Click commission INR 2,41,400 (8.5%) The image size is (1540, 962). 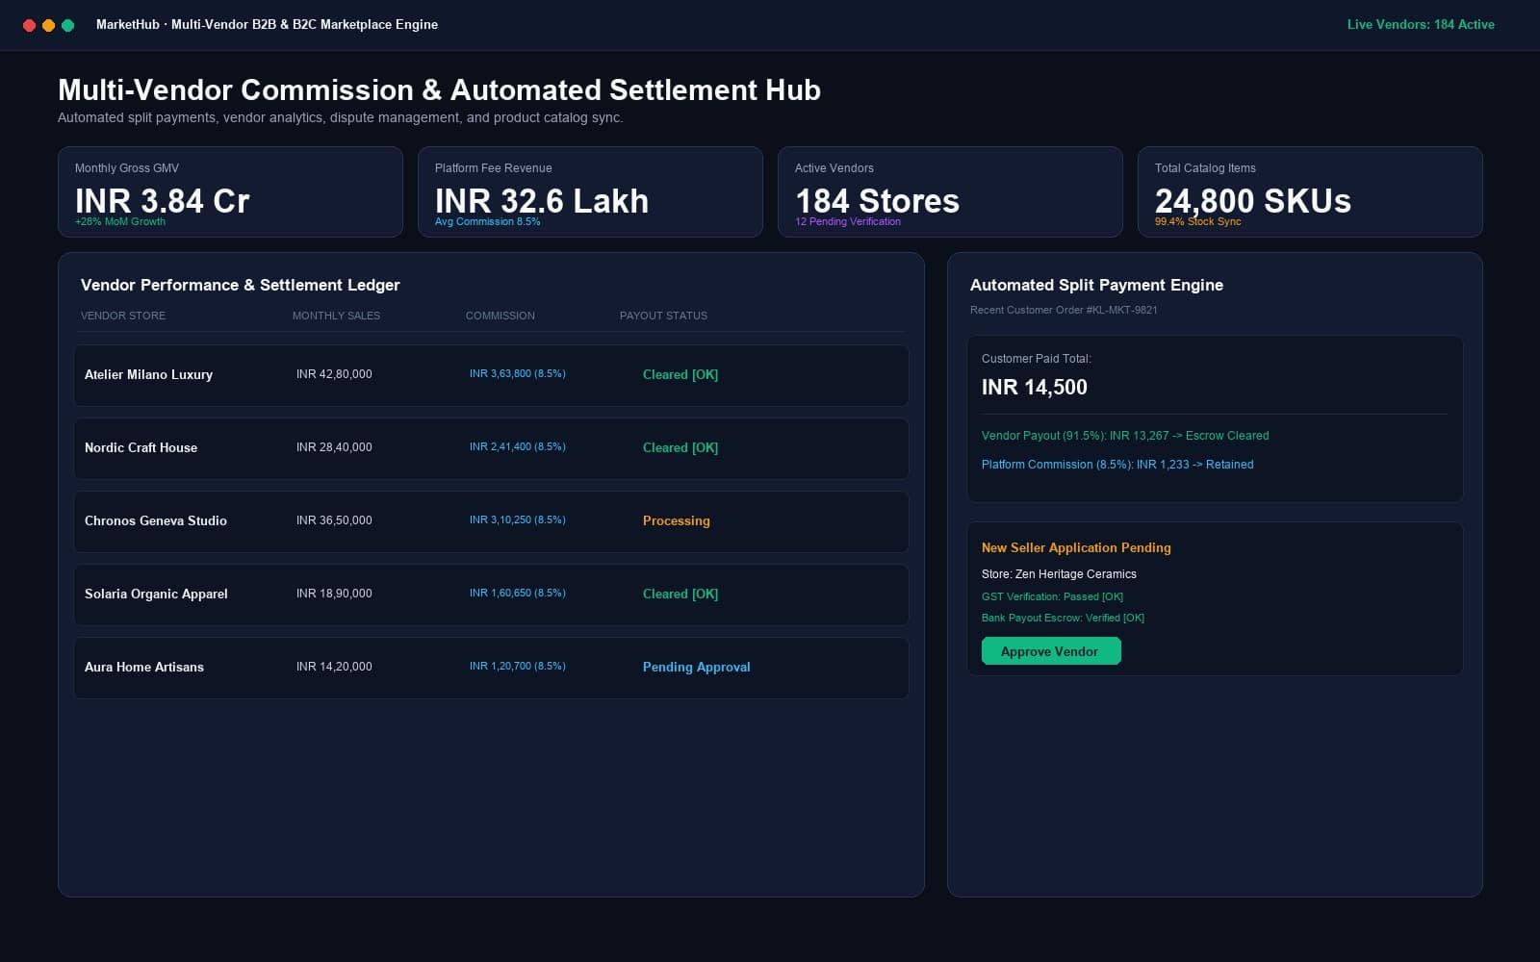(x=517, y=446)
